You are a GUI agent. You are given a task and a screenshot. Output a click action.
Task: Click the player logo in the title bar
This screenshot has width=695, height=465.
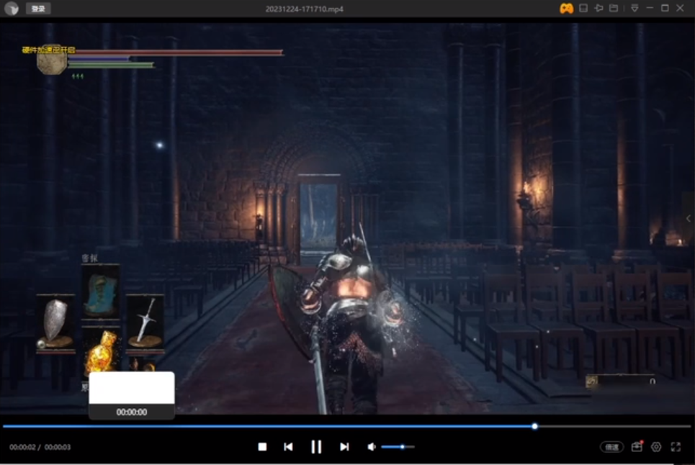[x=12, y=9]
